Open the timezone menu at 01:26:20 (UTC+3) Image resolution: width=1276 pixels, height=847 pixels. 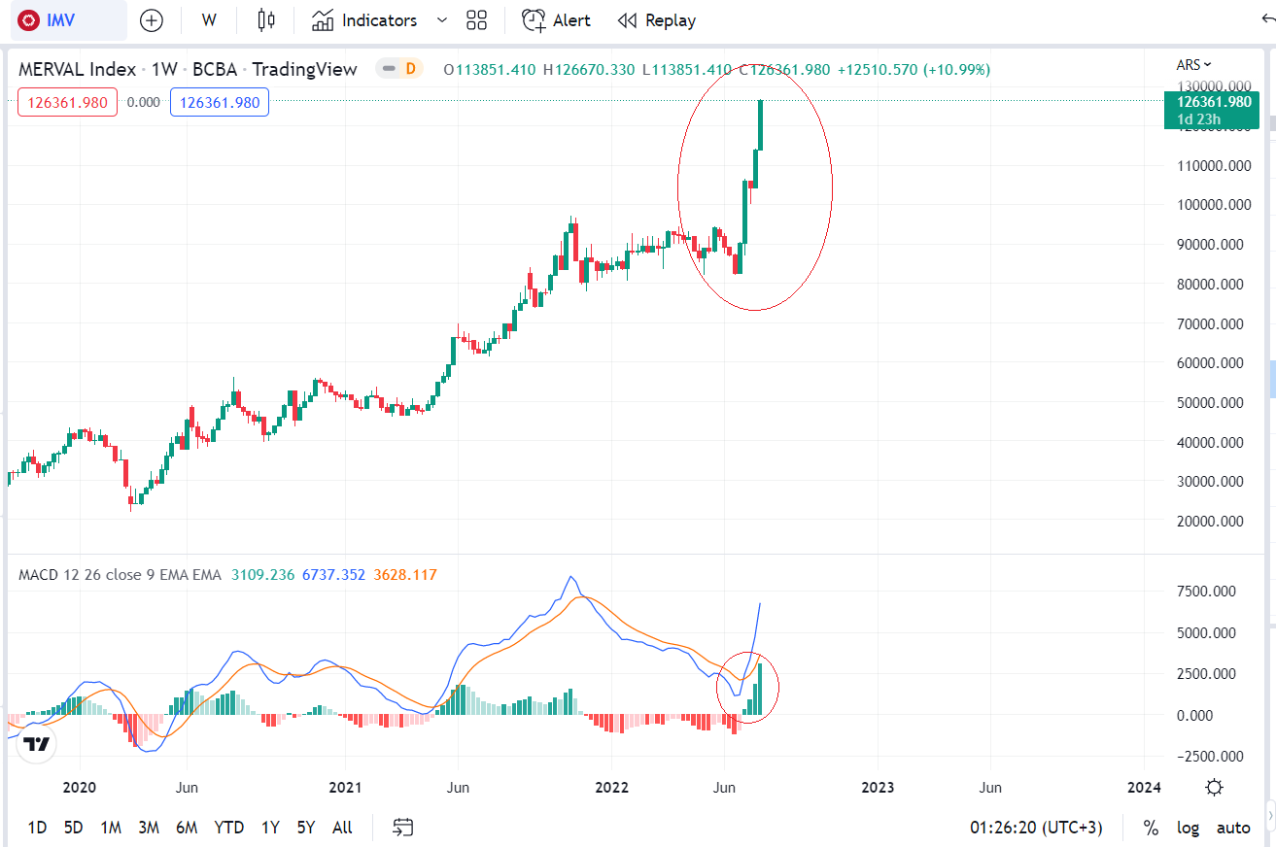pos(1036,828)
